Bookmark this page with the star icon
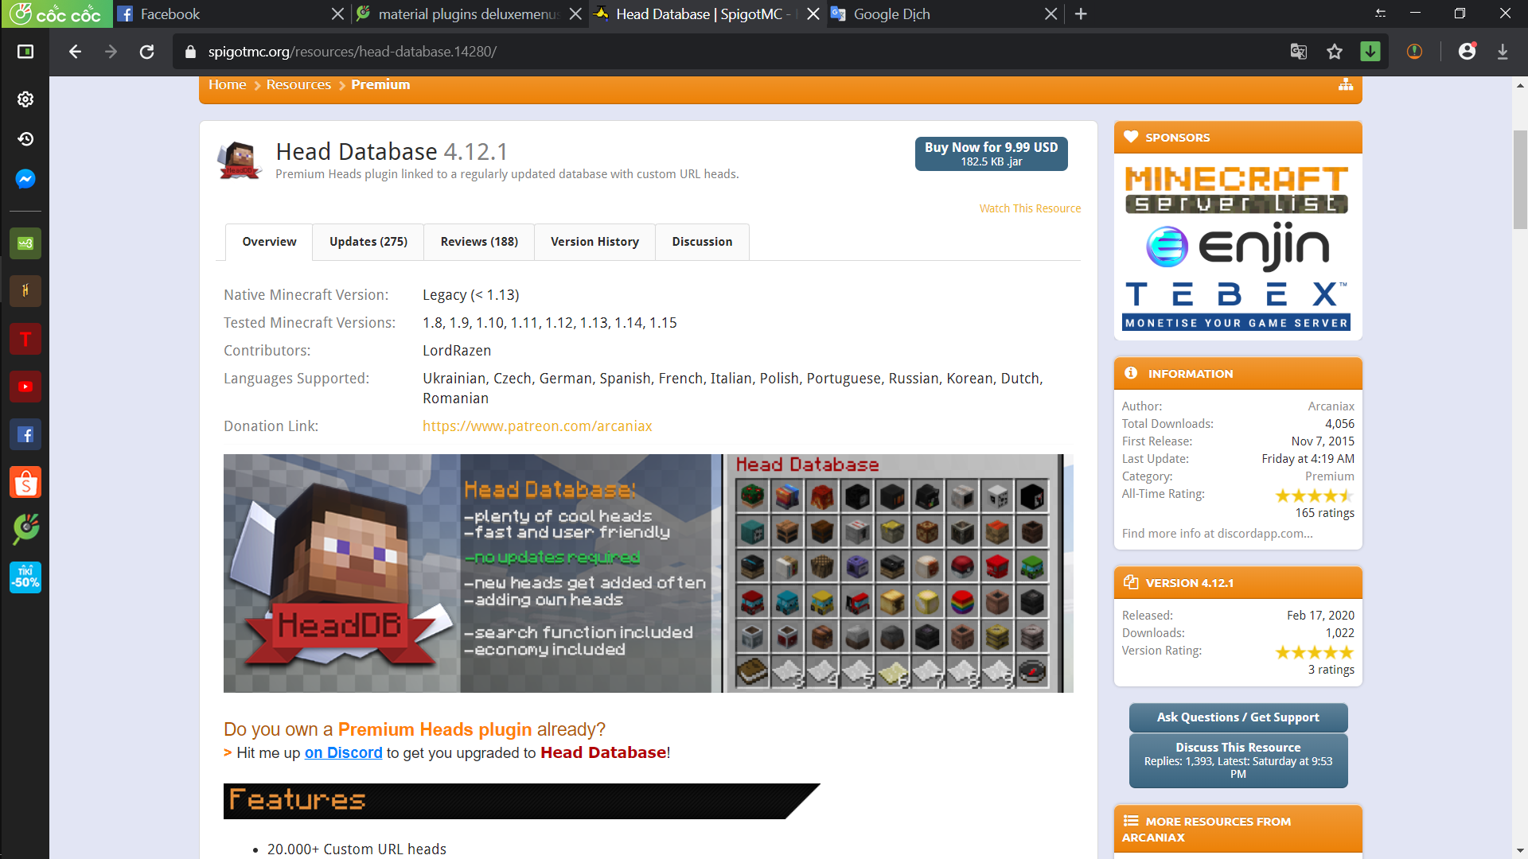 point(1335,52)
